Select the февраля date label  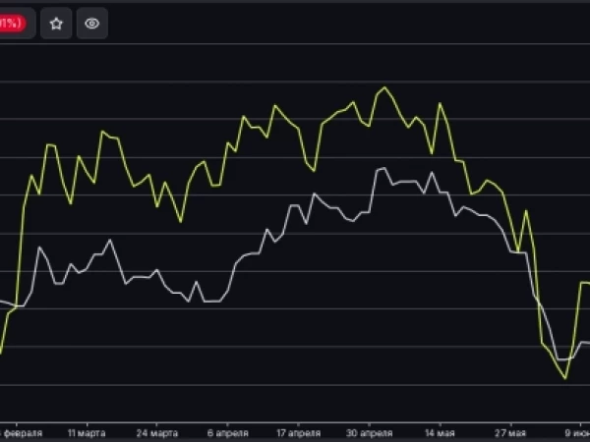(x=22, y=433)
